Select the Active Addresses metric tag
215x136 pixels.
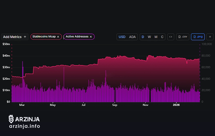(77, 37)
